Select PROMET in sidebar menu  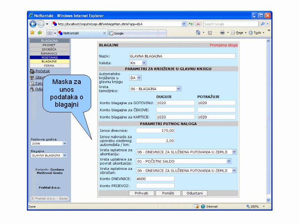point(50,45)
